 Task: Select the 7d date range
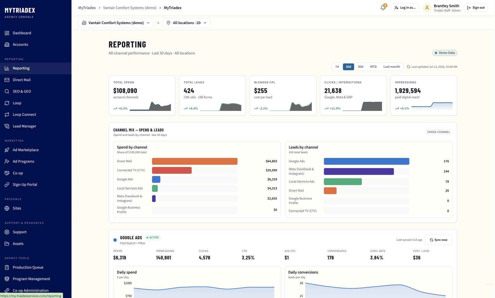click(x=337, y=67)
